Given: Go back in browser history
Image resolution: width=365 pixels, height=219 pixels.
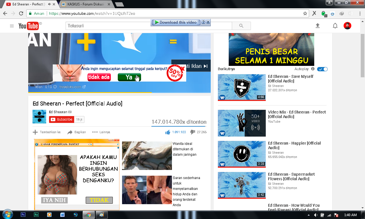Looking at the screenshot, I should 5,13.
